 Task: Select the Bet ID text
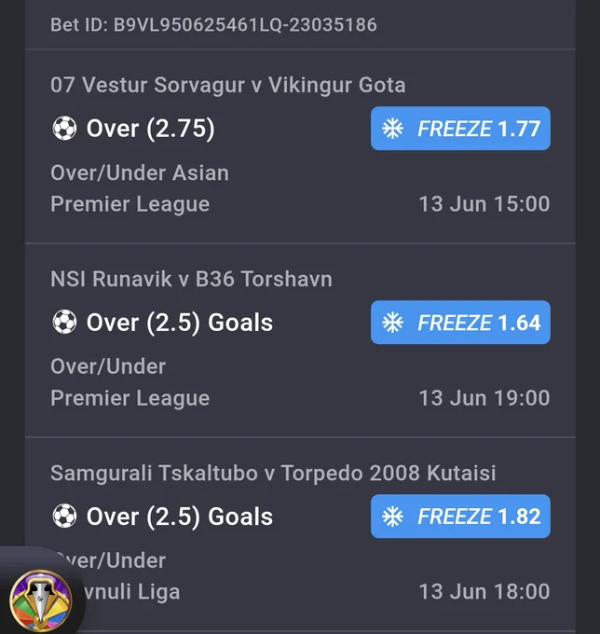[x=213, y=24]
